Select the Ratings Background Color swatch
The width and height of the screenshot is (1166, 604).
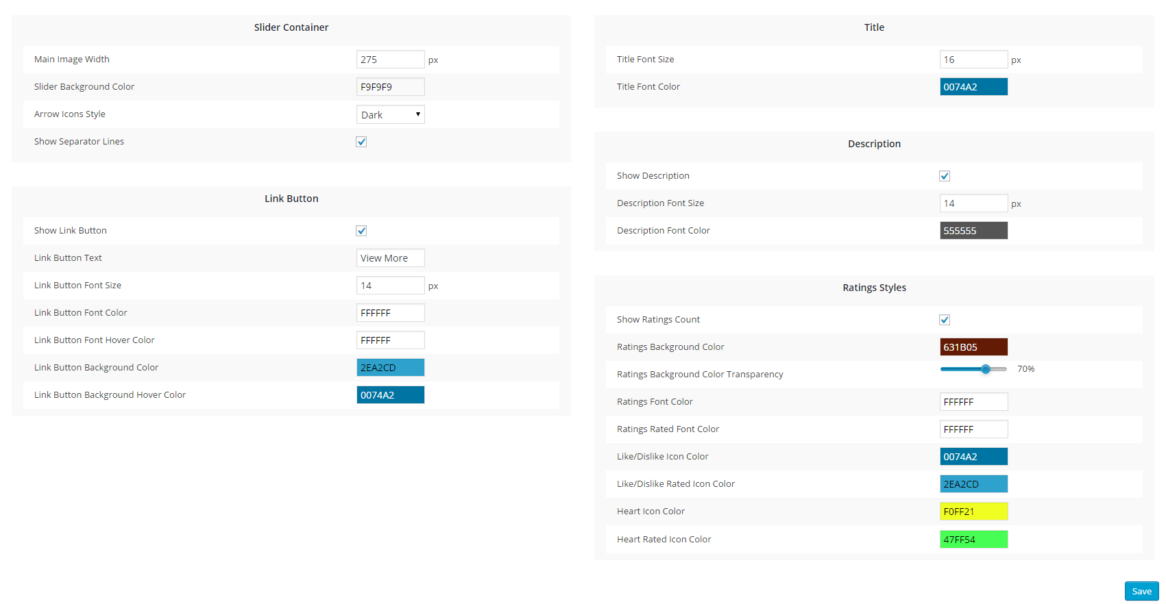click(x=973, y=347)
